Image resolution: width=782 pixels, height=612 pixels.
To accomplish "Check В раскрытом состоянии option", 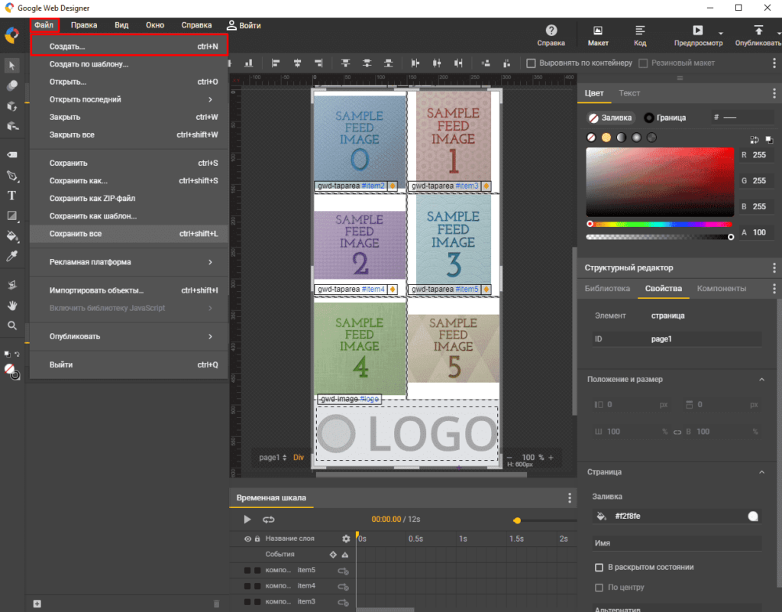I will coord(599,567).
